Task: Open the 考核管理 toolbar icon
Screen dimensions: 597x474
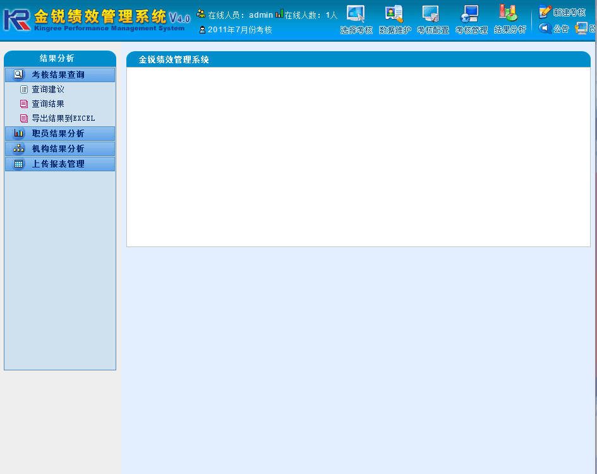Action: 470,14
